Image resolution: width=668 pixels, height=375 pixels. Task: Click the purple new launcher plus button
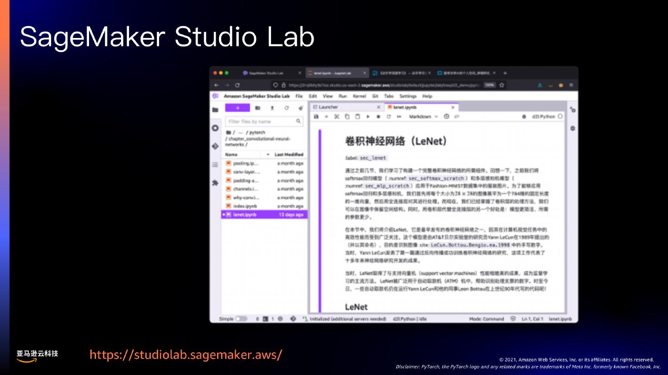[x=238, y=108]
